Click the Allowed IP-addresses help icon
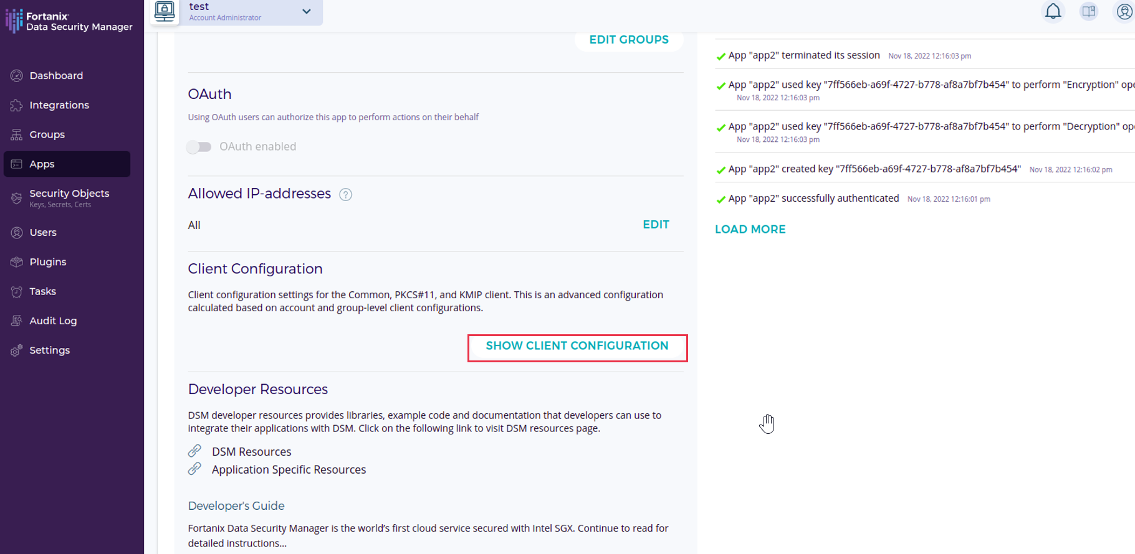The width and height of the screenshot is (1135, 554). (x=345, y=195)
